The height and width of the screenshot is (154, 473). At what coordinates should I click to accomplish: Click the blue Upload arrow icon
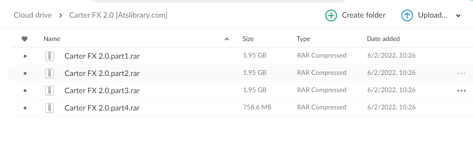coord(407,15)
